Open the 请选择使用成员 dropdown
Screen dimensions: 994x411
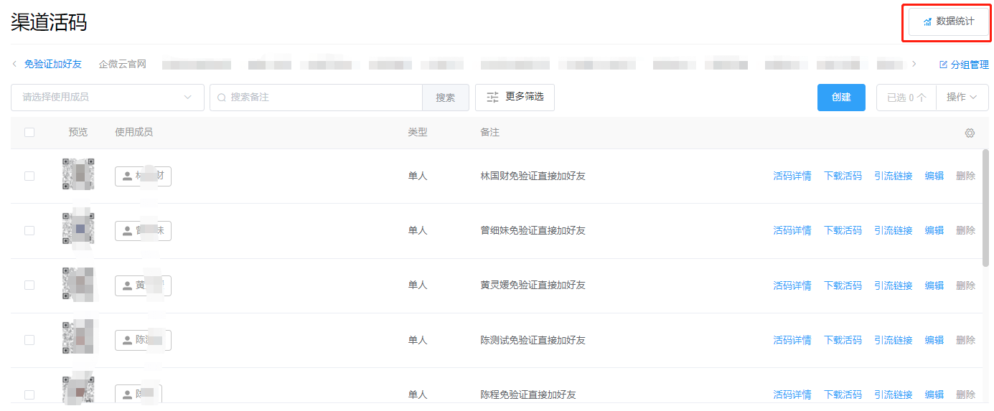click(x=107, y=98)
